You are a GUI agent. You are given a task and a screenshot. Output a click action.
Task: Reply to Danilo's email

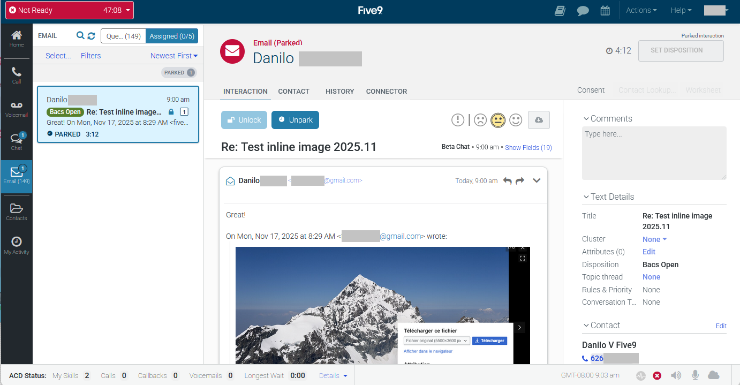[508, 181]
